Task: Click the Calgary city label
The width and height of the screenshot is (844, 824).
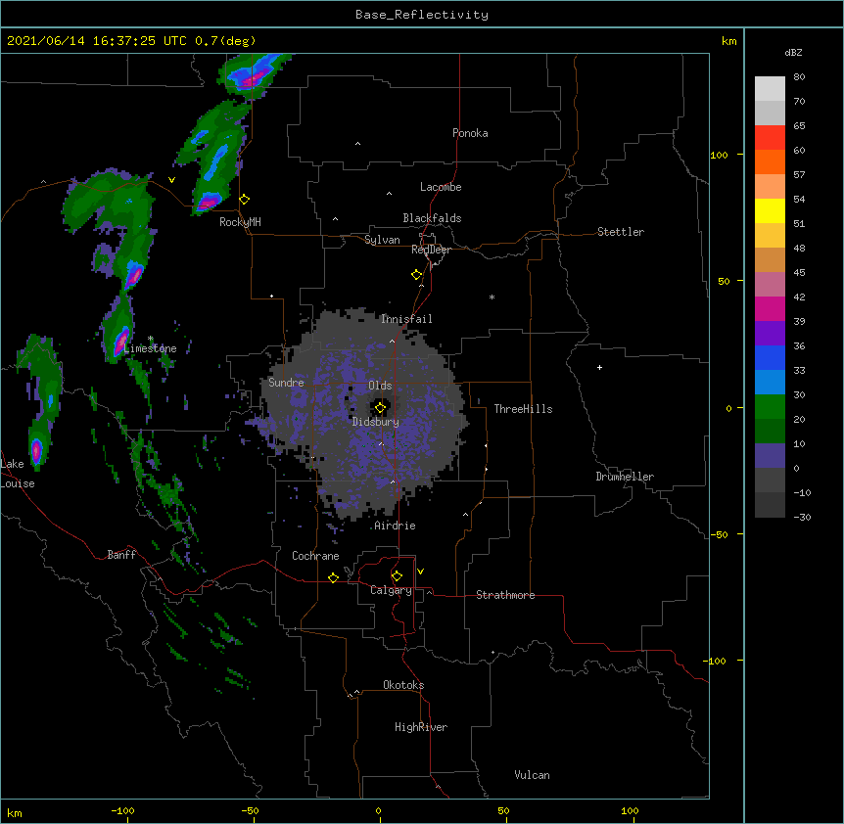Action: [x=391, y=590]
